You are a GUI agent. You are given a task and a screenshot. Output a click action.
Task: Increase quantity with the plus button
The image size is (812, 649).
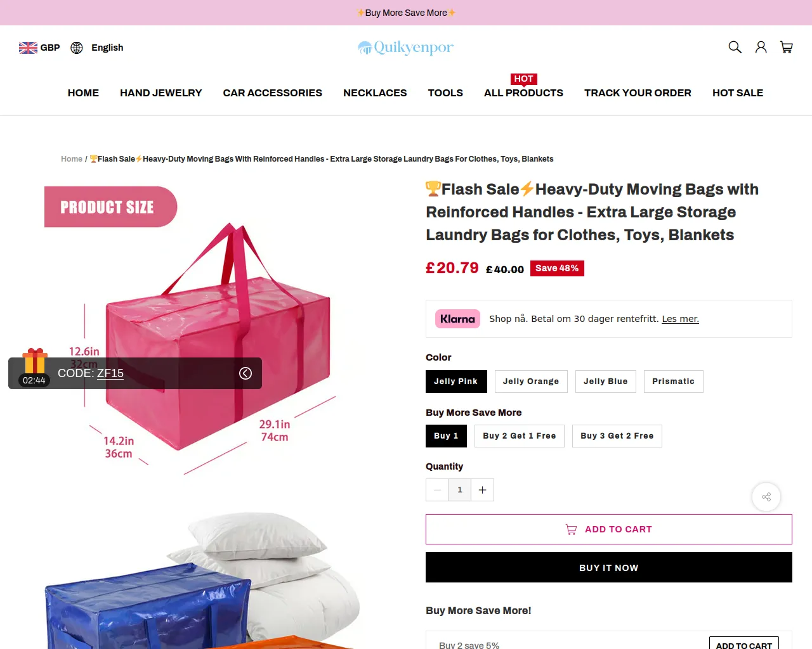tap(482, 490)
